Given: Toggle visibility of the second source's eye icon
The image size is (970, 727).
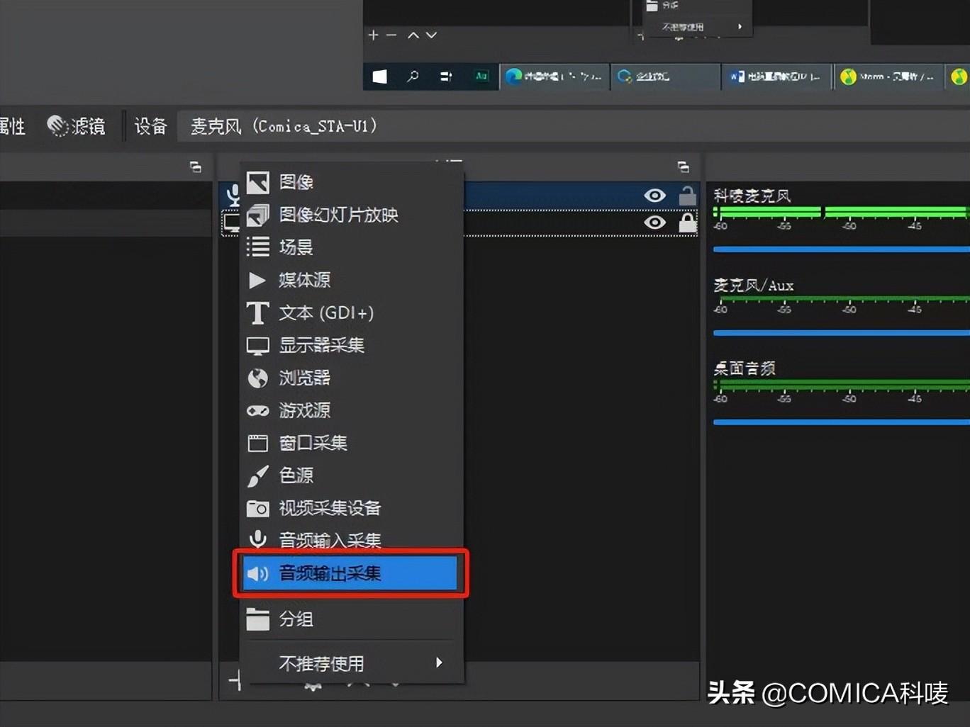Looking at the screenshot, I should (x=654, y=222).
